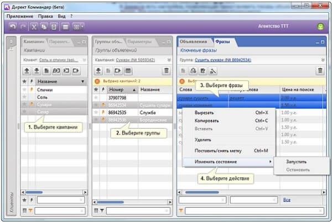Click first download icon in Группы объявлений toolbar
The height and width of the screenshot is (222, 332).
coord(98,71)
